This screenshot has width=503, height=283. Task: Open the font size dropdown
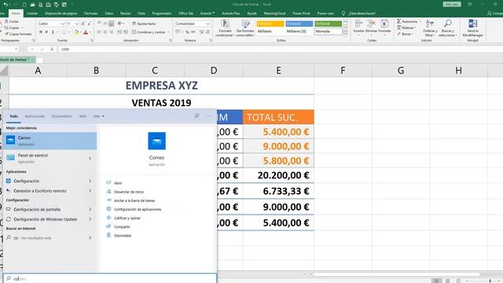[x=77, y=24]
